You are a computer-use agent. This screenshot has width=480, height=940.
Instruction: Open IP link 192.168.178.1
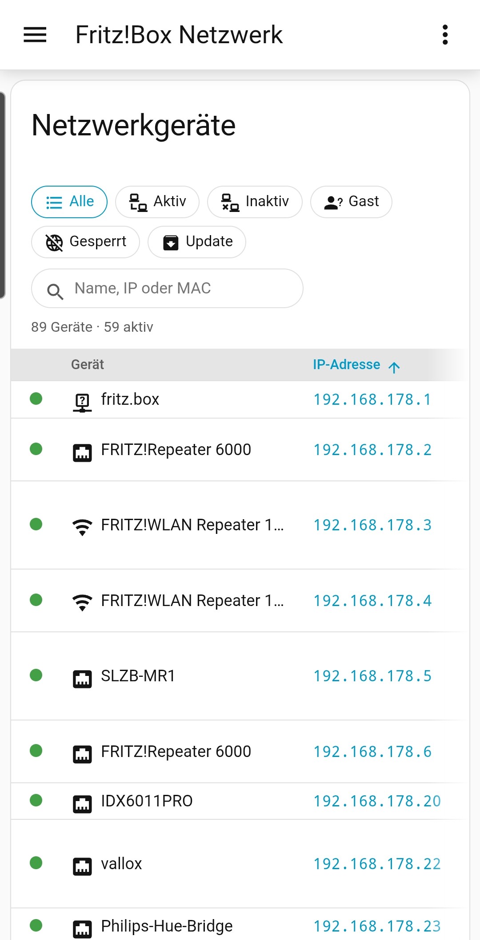tap(372, 399)
